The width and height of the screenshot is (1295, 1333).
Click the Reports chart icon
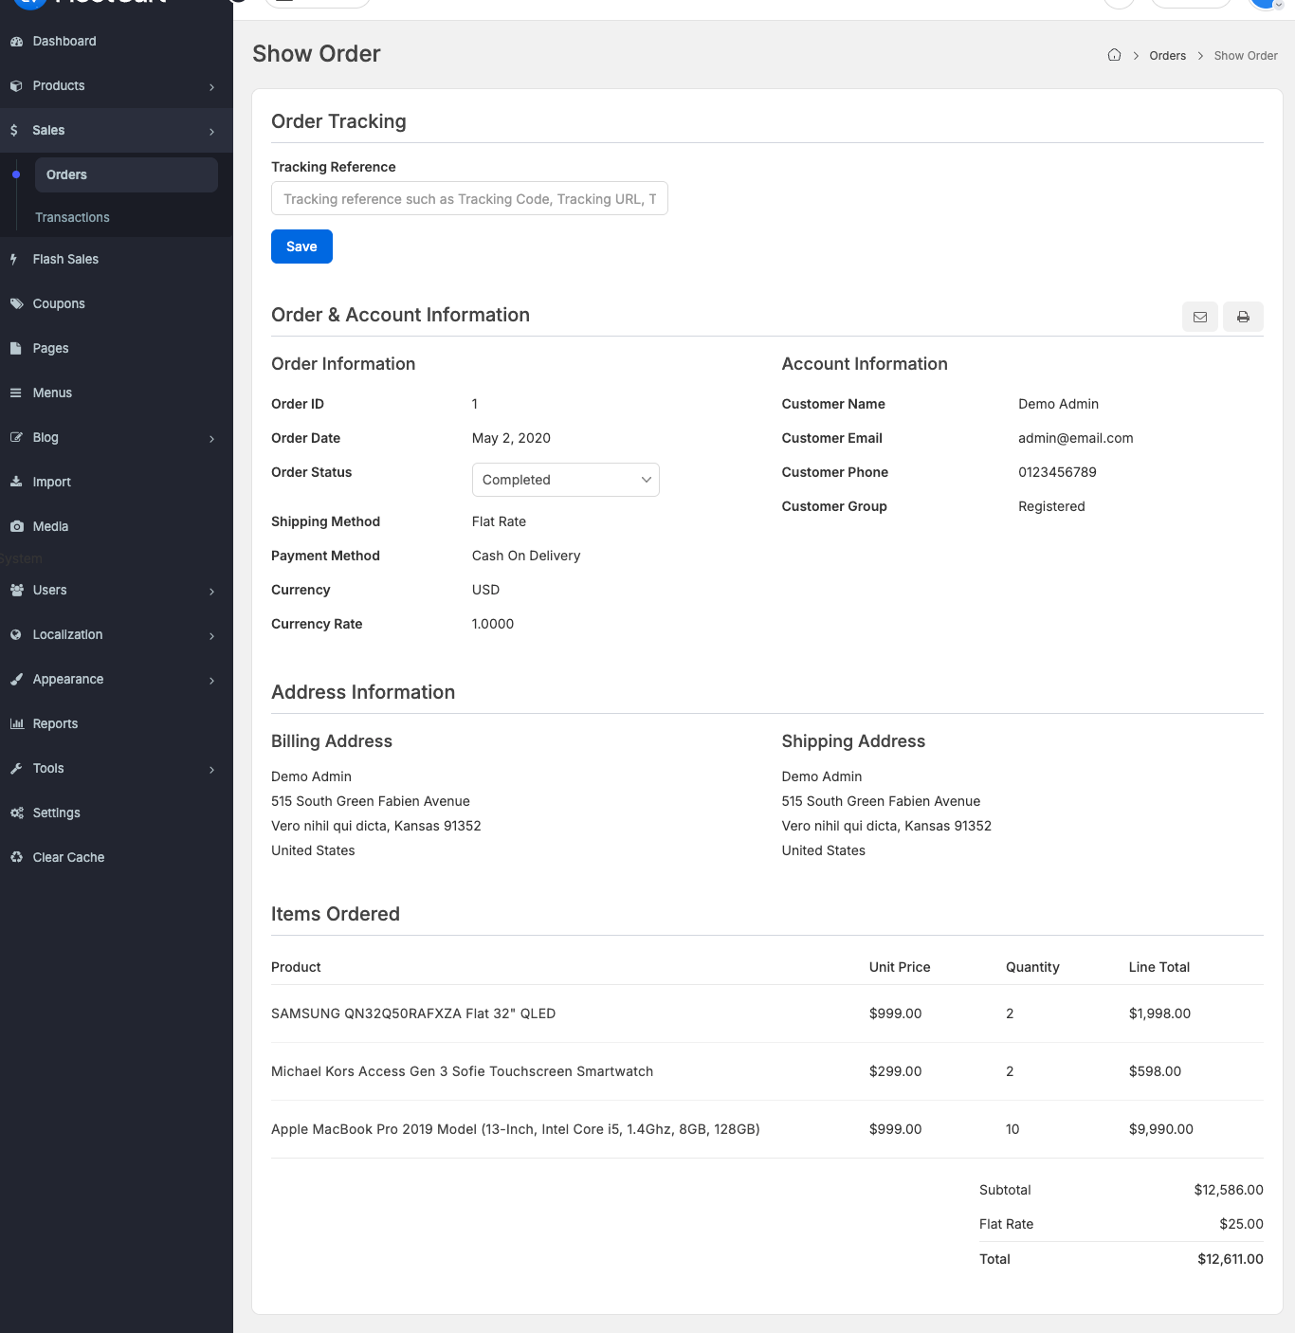pos(16,723)
